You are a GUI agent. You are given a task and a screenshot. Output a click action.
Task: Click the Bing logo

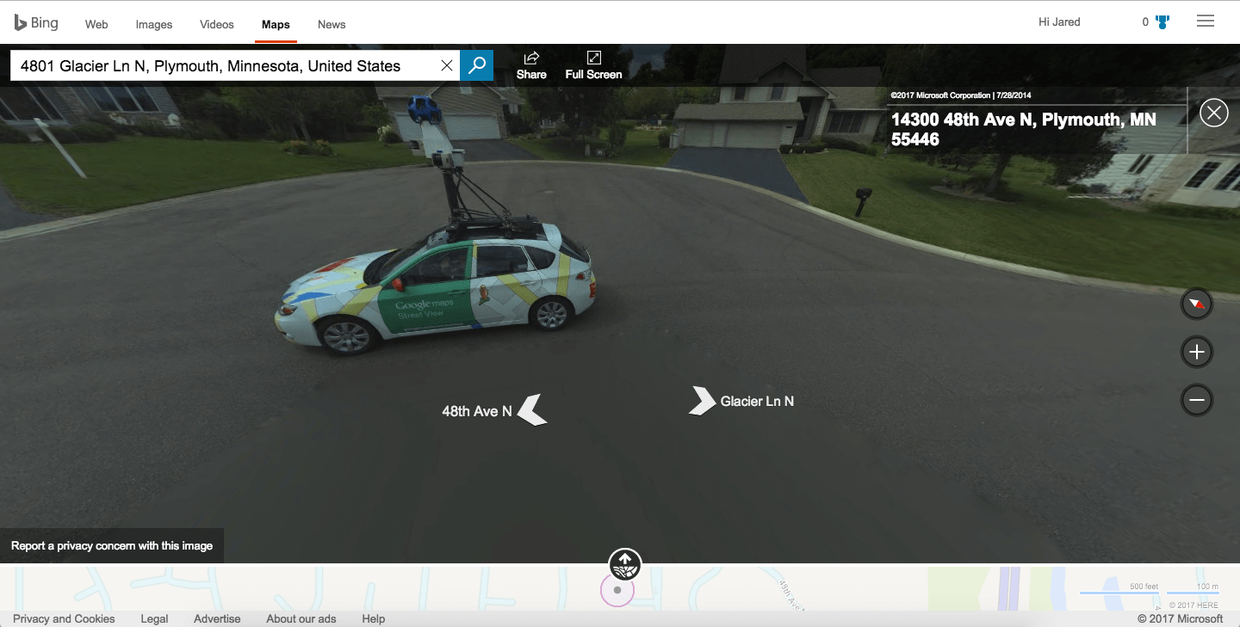(36, 22)
